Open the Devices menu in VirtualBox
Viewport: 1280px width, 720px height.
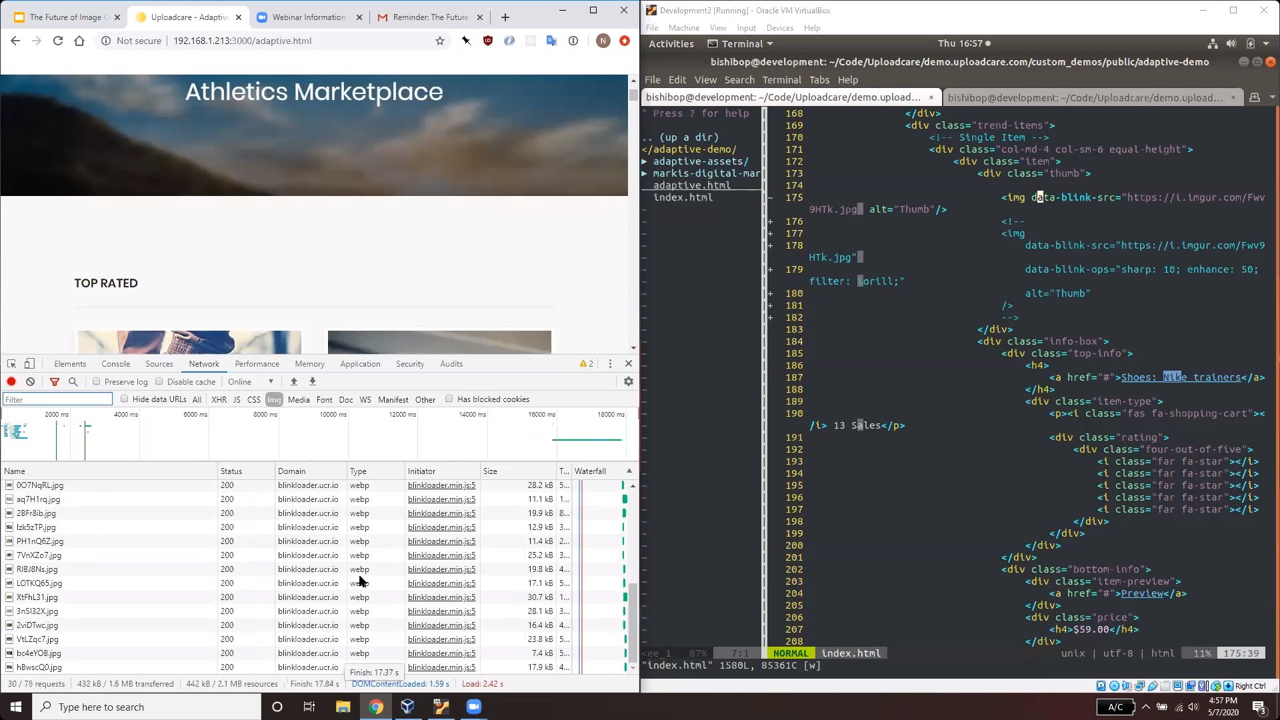(x=780, y=27)
